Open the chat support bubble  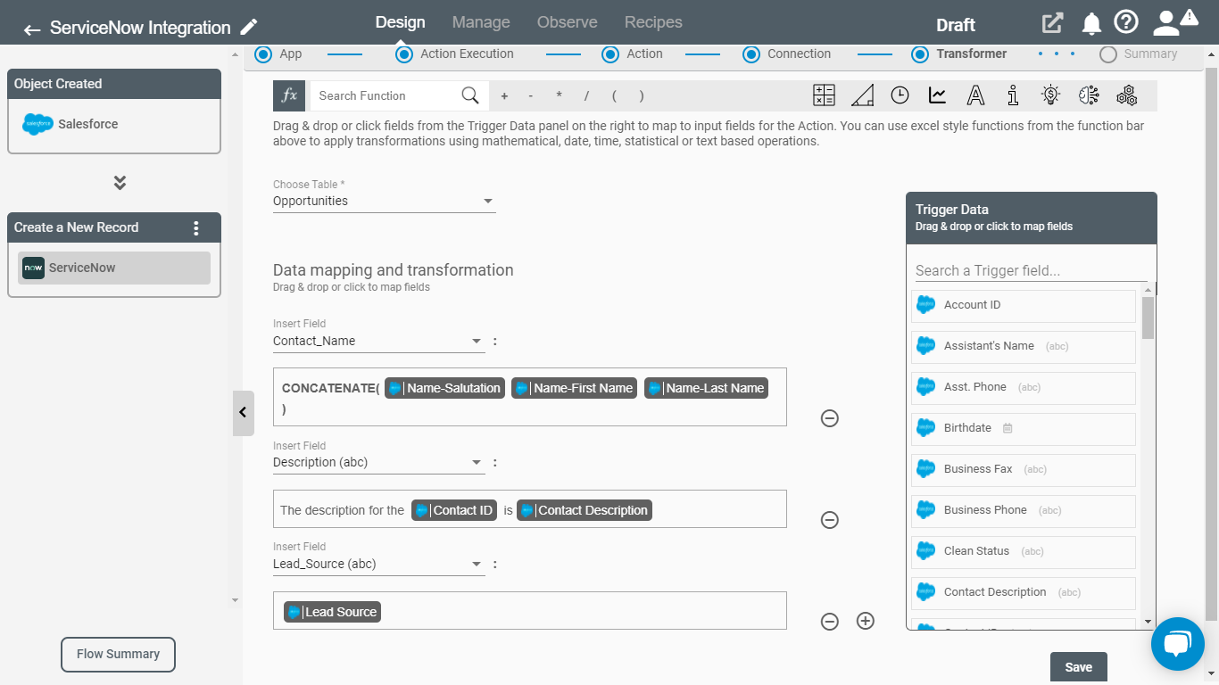click(x=1178, y=643)
